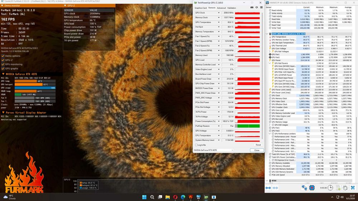Click HWiNFO blue X close sensors icon
This screenshot has width=358, height=201.
[x=353, y=188]
